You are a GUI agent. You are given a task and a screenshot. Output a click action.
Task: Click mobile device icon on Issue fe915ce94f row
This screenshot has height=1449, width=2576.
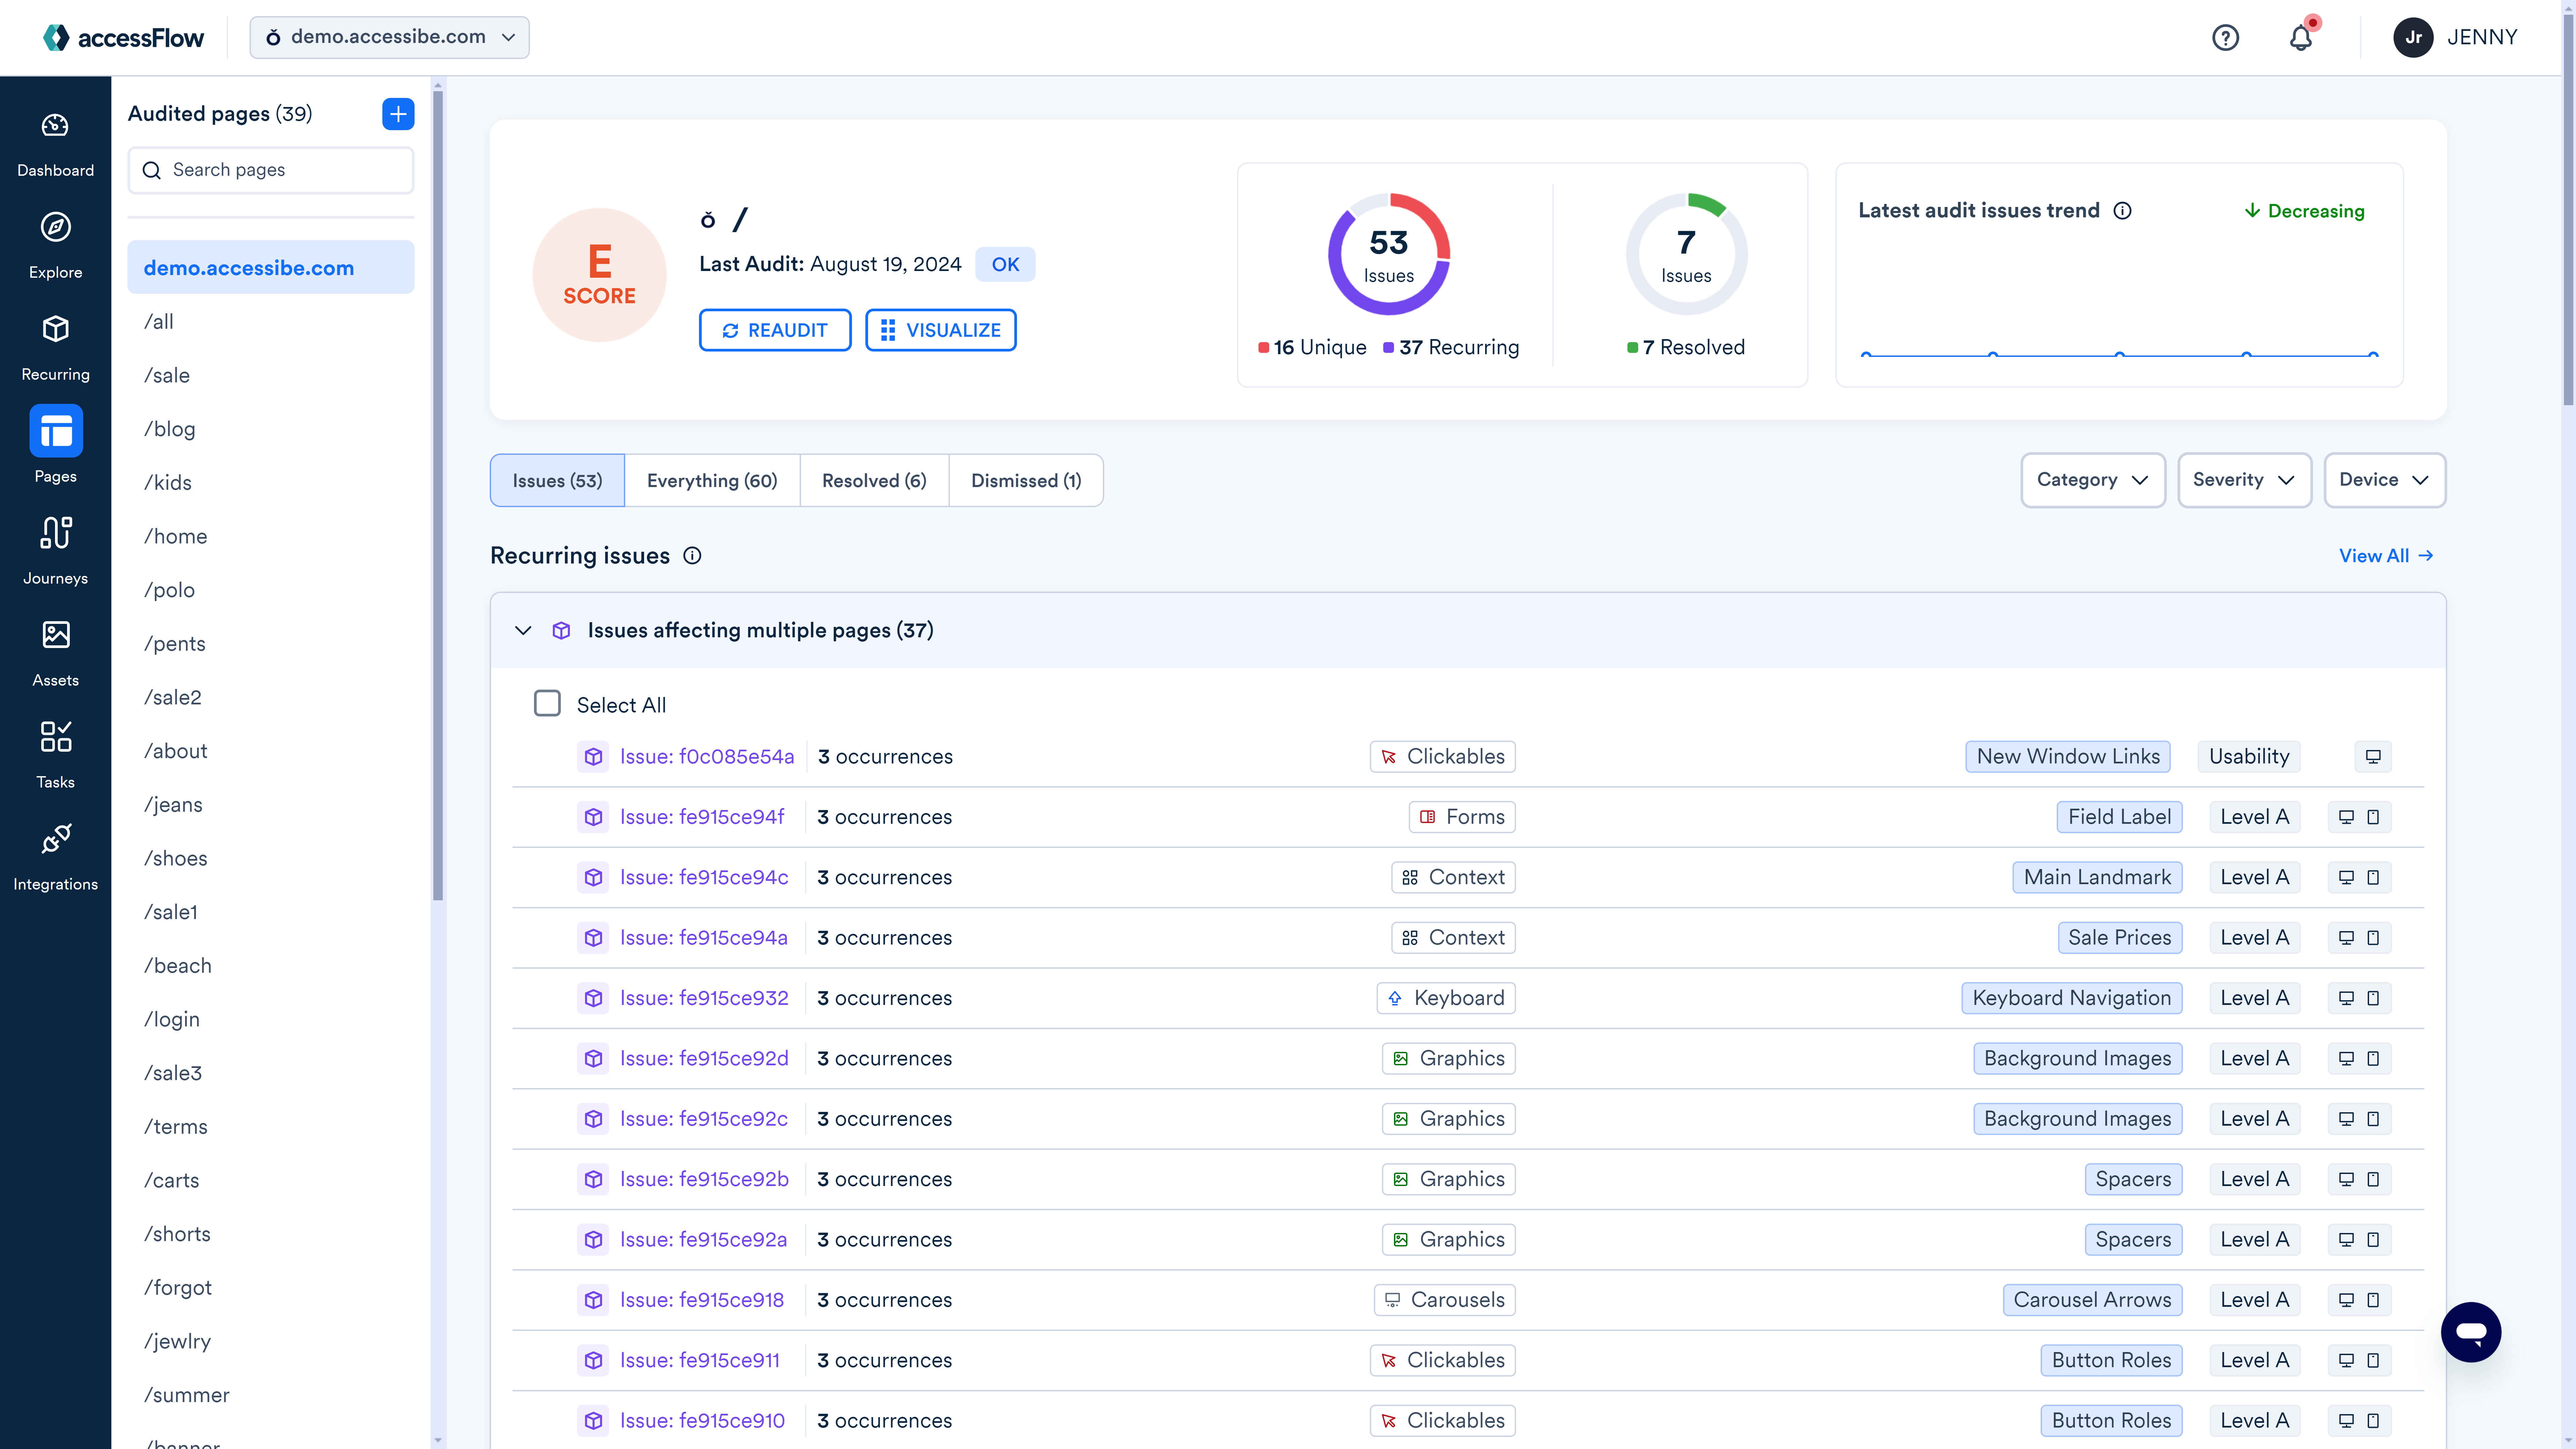pyautogui.click(x=2373, y=817)
